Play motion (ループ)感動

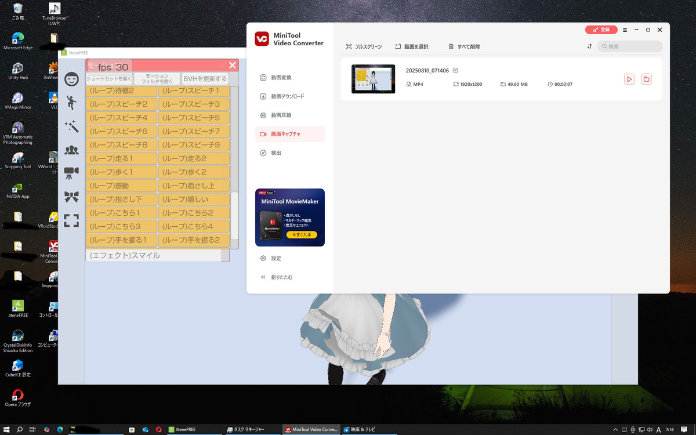coord(122,186)
